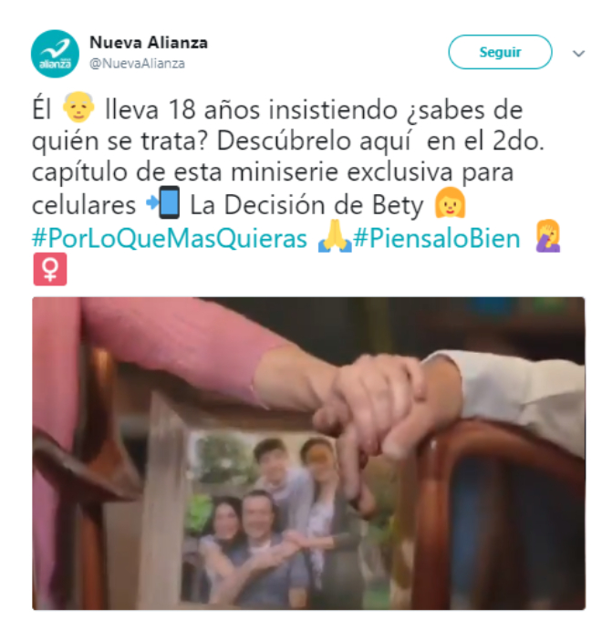Open the Nueva Alianza profile avatar
This screenshot has height=620, width=602.
[x=55, y=54]
